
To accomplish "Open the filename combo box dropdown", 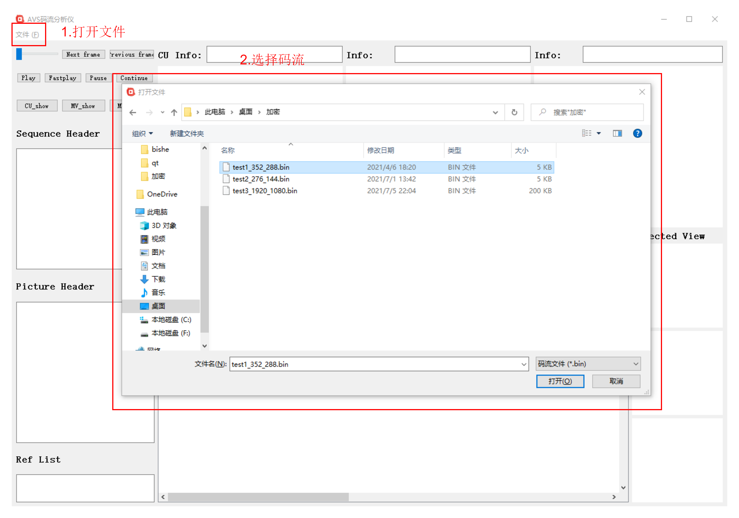I will [x=524, y=364].
